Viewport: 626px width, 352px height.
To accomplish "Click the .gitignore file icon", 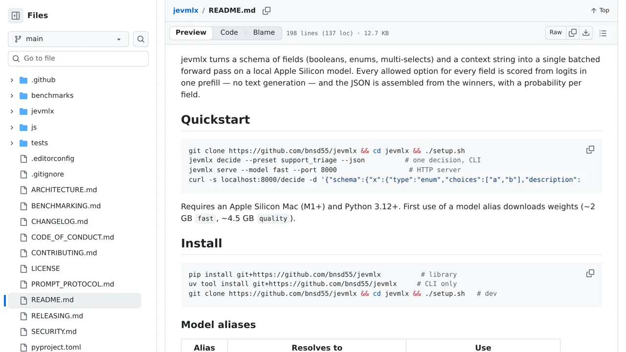I will [23, 174].
